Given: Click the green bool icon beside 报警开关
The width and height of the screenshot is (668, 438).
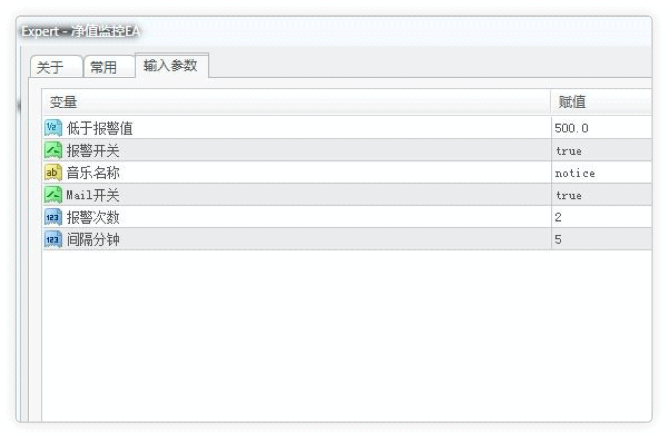Looking at the screenshot, I should pyautogui.click(x=53, y=150).
